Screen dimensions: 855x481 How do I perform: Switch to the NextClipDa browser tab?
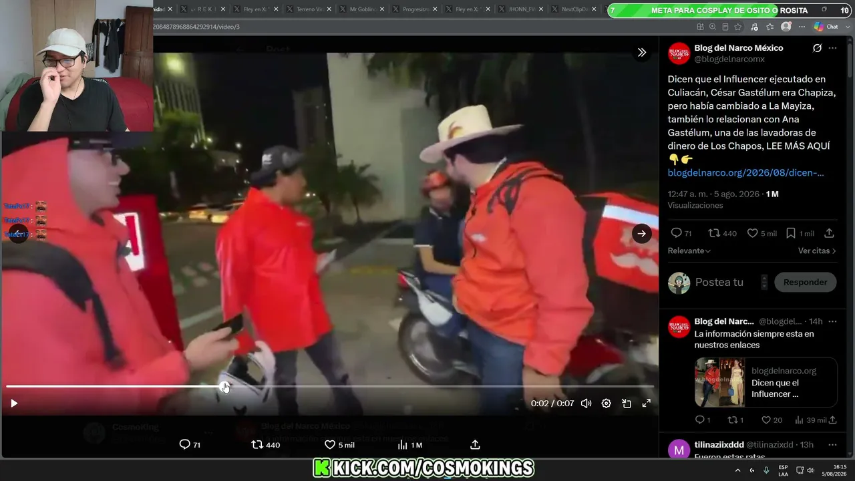[x=574, y=9]
